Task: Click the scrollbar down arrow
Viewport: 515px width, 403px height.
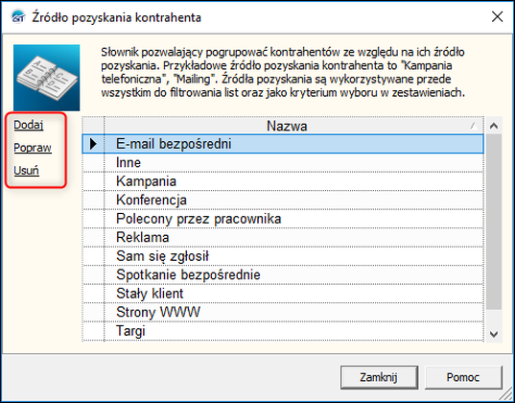Action: 494,334
